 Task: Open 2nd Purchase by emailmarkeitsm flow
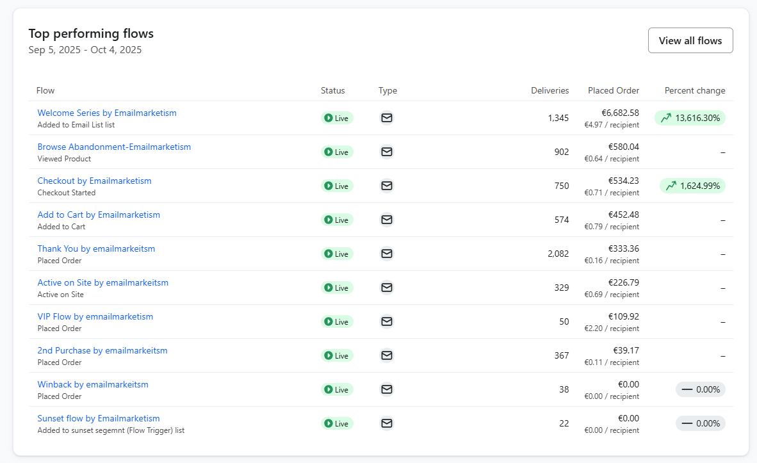click(x=102, y=350)
